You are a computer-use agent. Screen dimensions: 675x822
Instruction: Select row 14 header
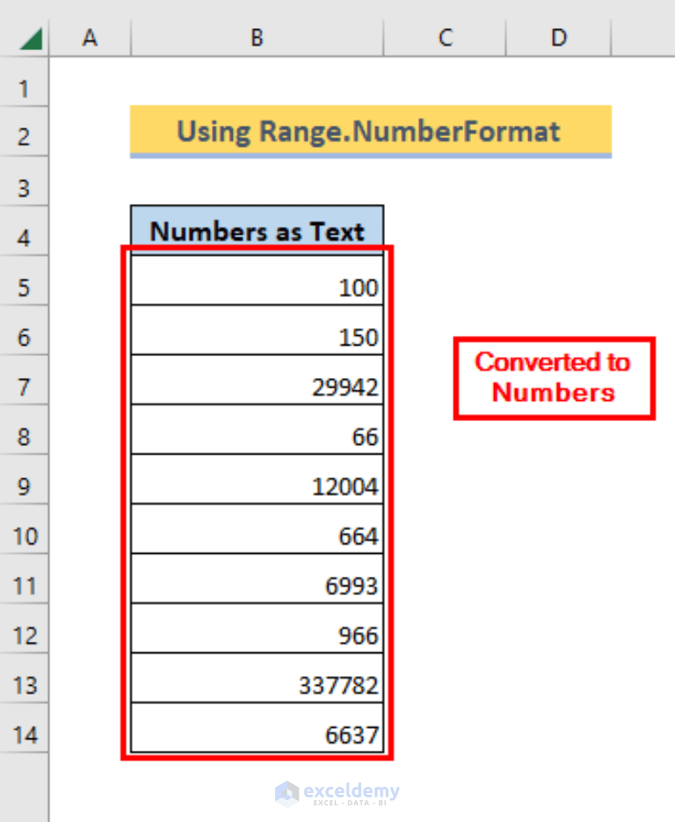[x=24, y=728]
